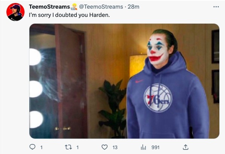Visit the @TeemoStreams handle link
Screen dimensions: 225x154
coord(101,7)
